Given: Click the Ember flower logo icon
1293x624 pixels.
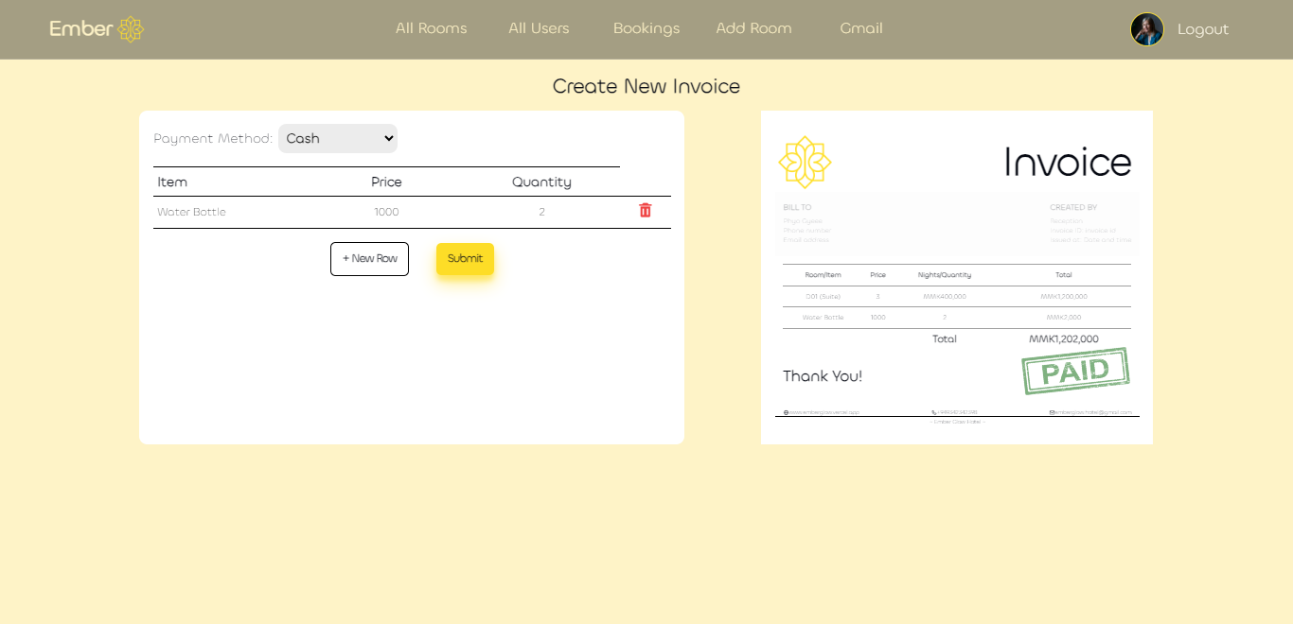Looking at the screenshot, I should point(131,29).
